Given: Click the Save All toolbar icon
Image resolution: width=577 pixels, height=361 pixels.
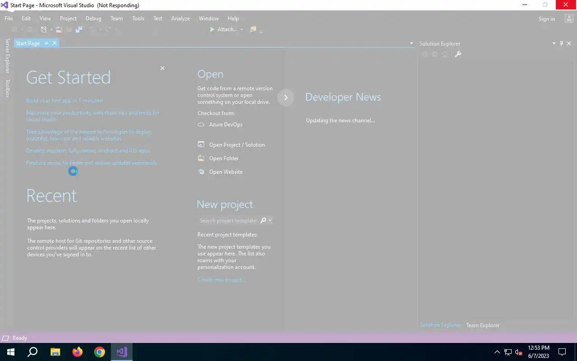Looking at the screenshot, I should [78, 29].
